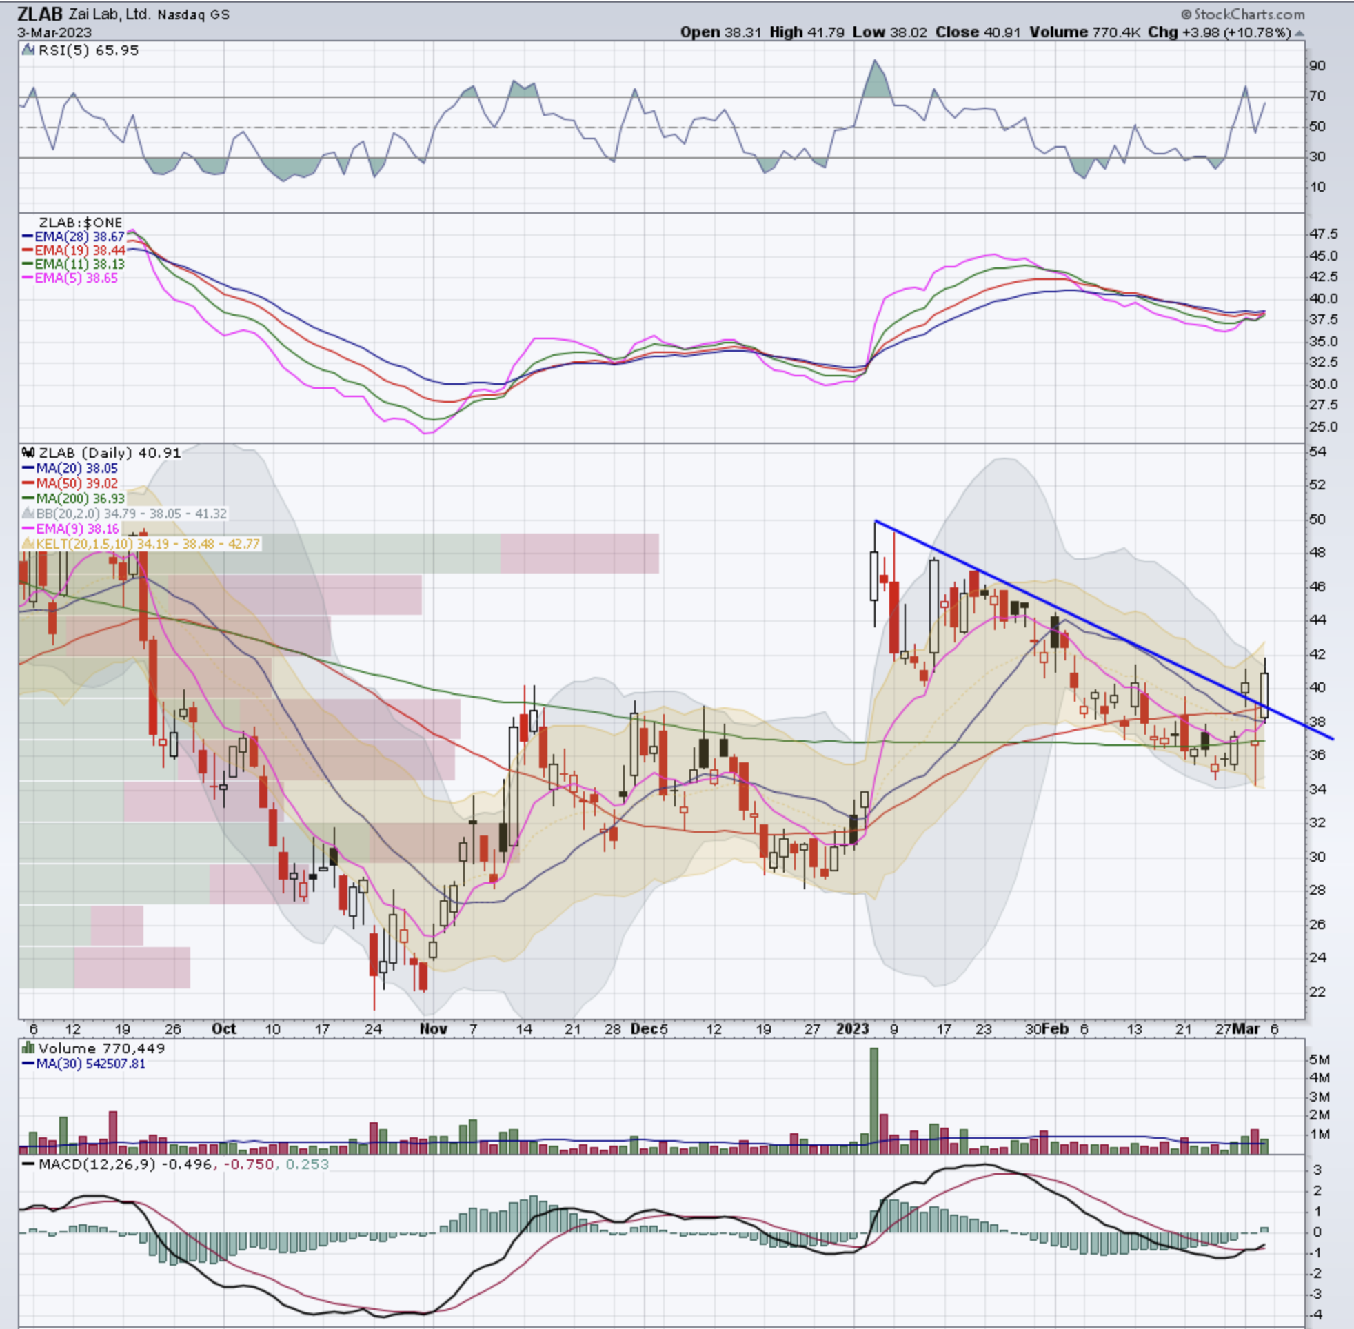1354x1329 pixels.
Task: Click the Zai Lab, Ltd. company name
Action: [x=110, y=14]
